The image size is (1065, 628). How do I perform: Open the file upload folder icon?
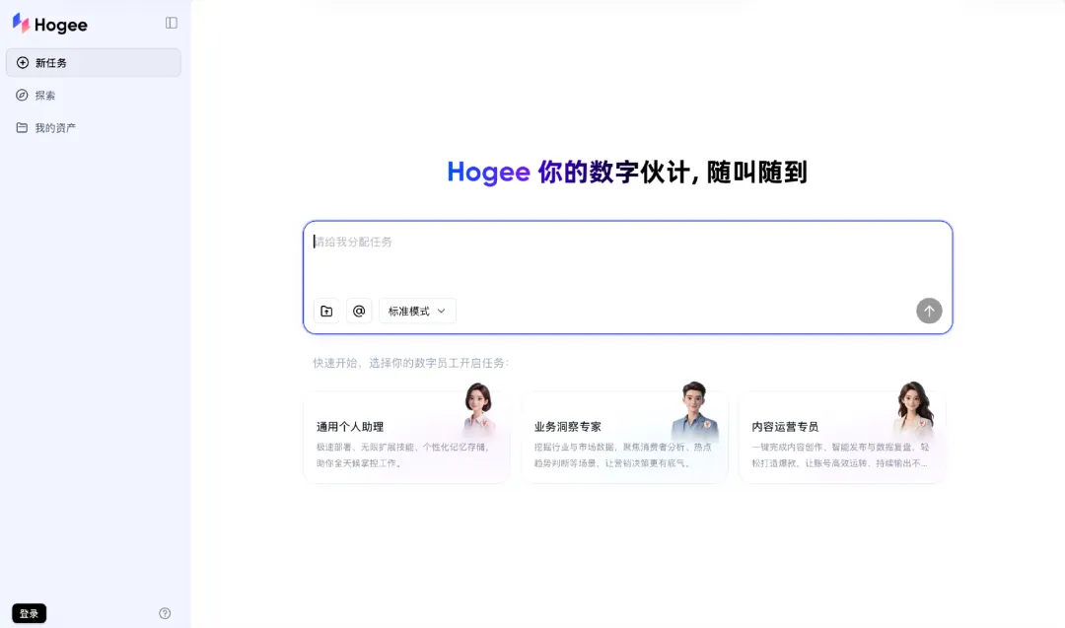tap(325, 311)
